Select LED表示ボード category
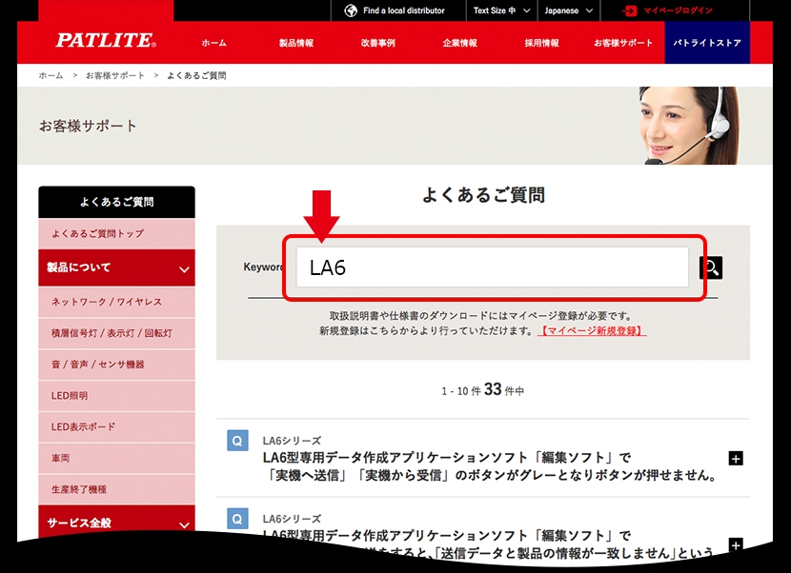 116,426
